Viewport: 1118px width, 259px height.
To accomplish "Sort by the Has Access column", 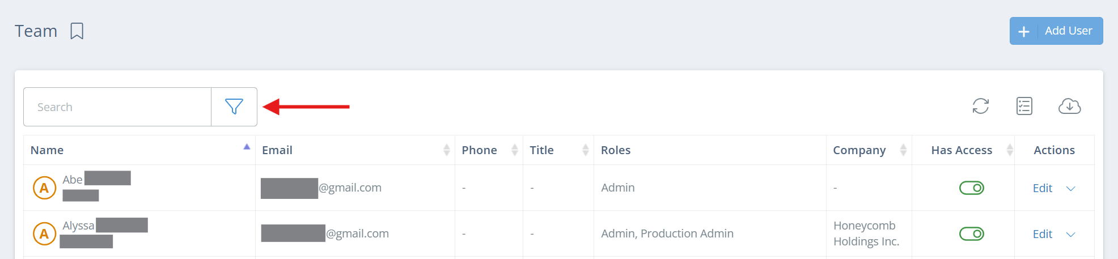I will pyautogui.click(x=1009, y=150).
